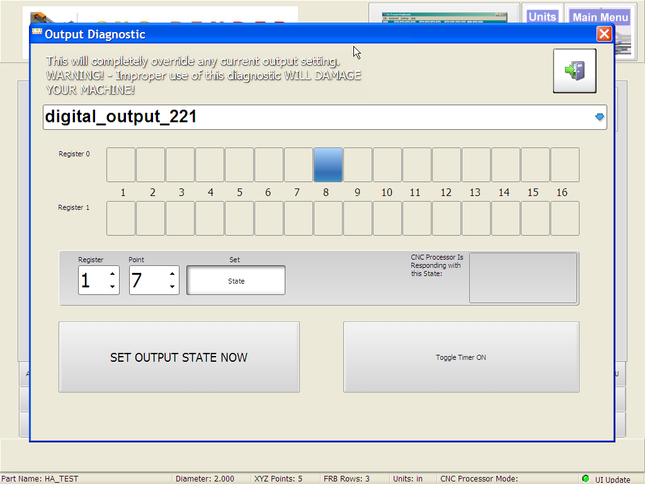Close the Output Diagnostic window

603,34
